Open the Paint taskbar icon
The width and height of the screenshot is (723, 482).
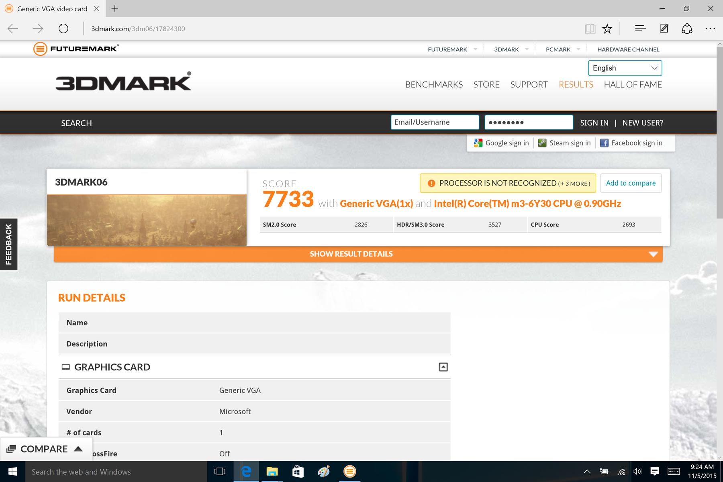[x=324, y=472]
